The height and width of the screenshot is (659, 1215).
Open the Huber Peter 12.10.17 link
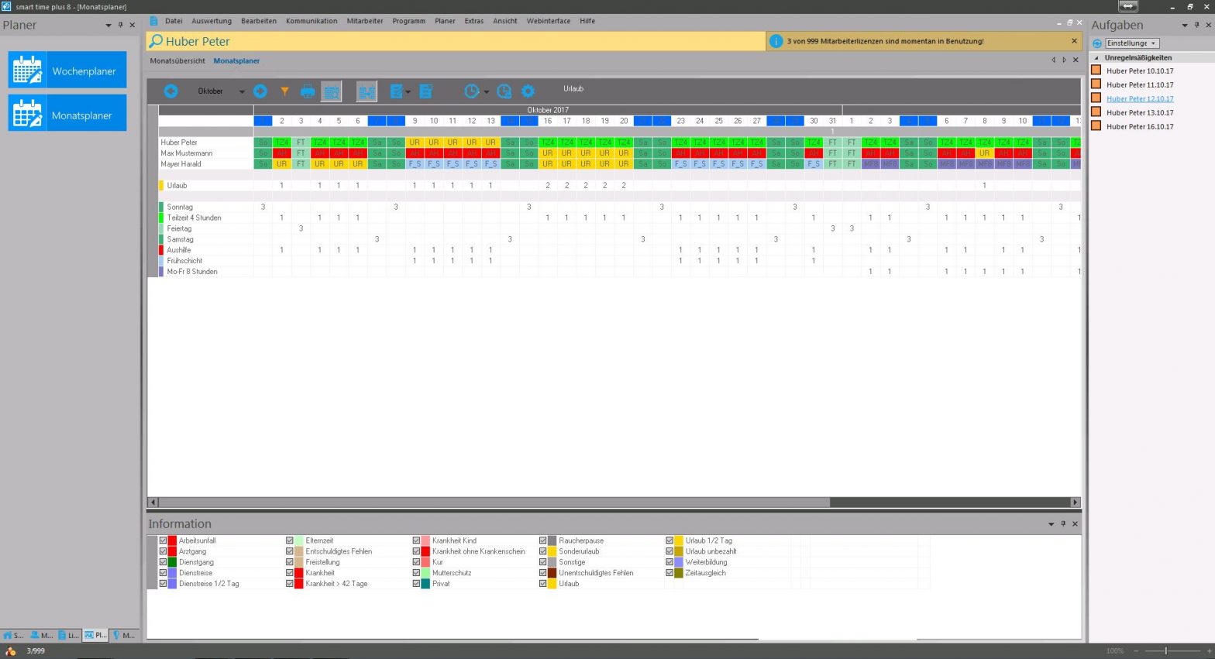[1139, 99]
